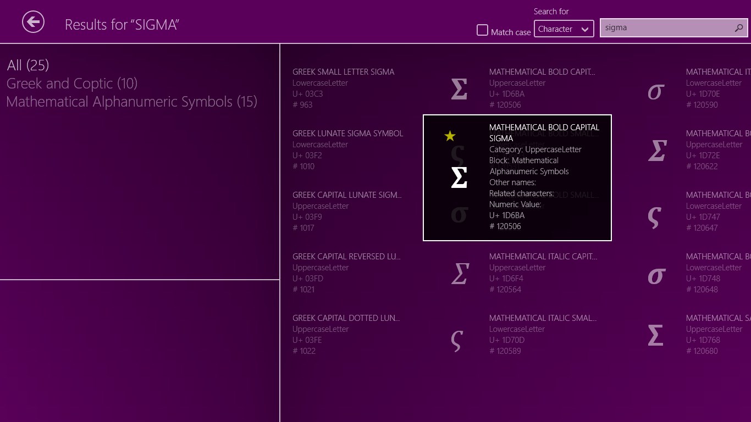Select the U+ 03F9 lunate sigma entry
Image resolution: width=751 pixels, height=422 pixels.
[x=347, y=211]
